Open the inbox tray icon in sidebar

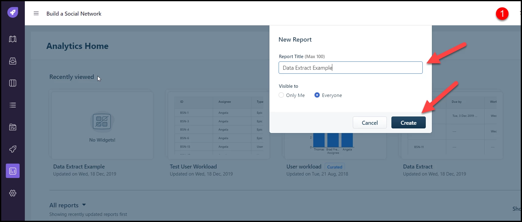pos(13,61)
